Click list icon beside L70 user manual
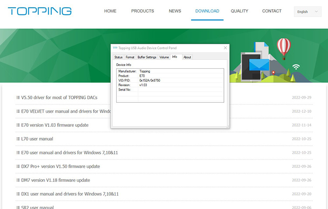The width and height of the screenshot is (328, 209). click(x=18, y=139)
